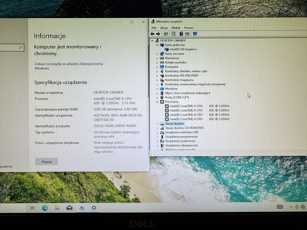Collapse the DESKTOP-C60HB3F root node
The width and height of the screenshot is (307, 230).
(x=152, y=41)
